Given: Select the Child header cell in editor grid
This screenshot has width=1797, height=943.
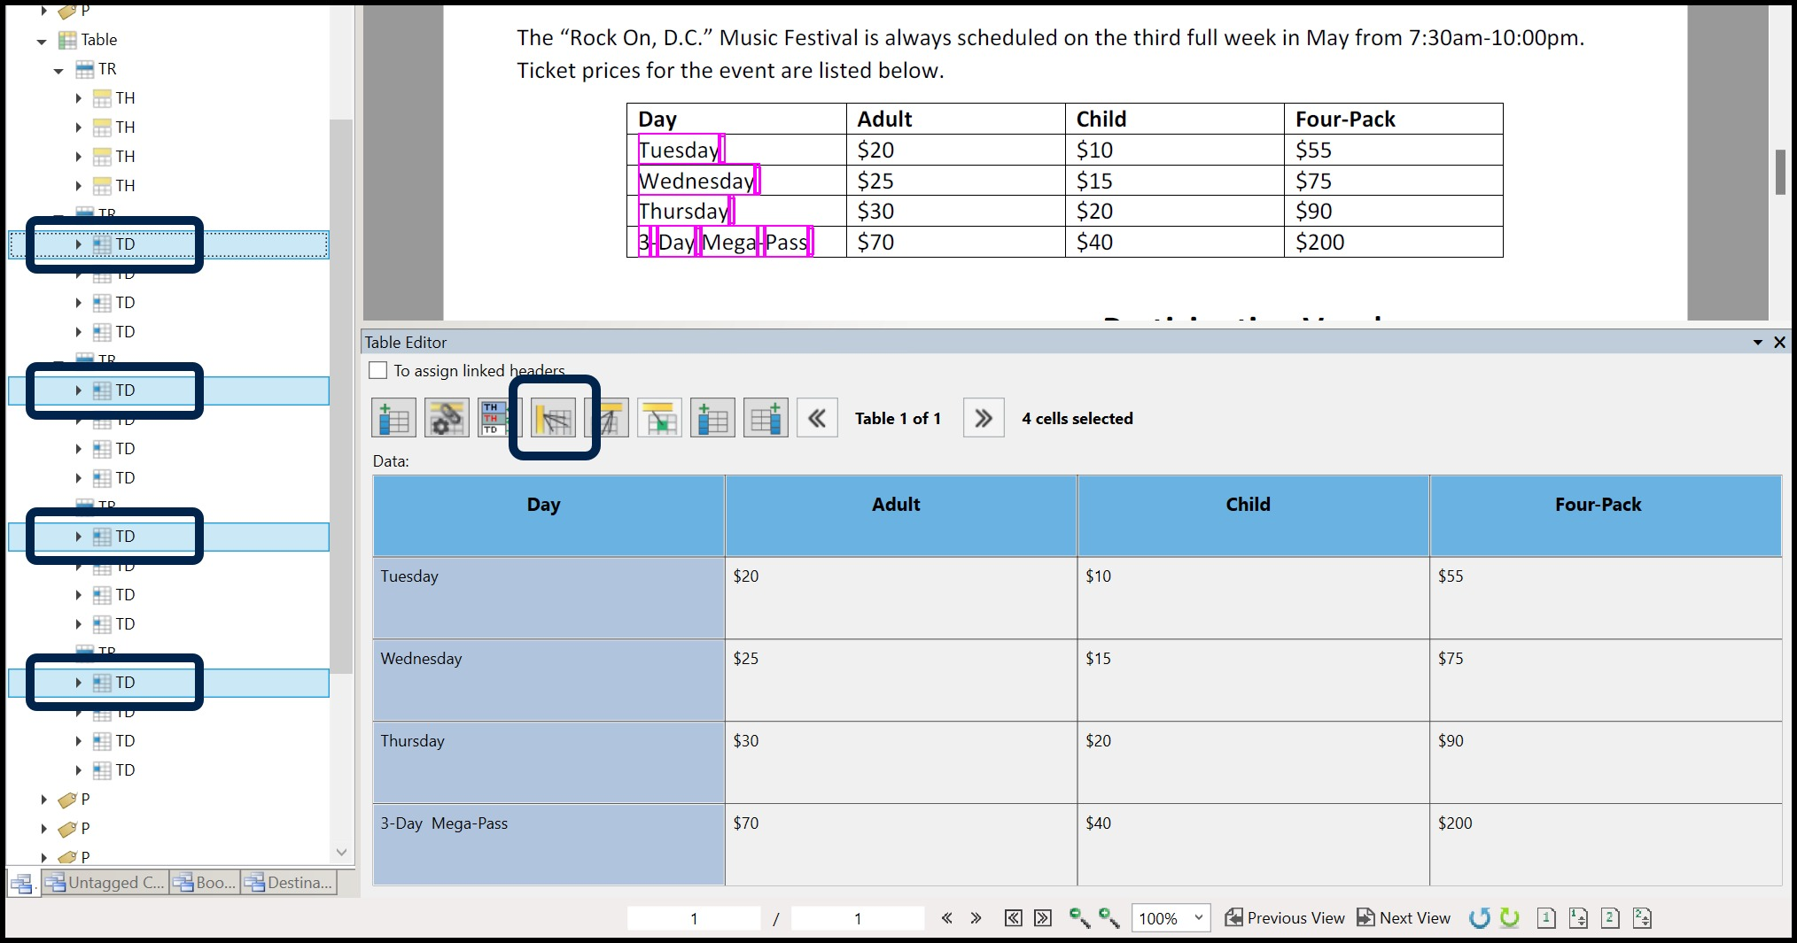Looking at the screenshot, I should point(1253,515).
